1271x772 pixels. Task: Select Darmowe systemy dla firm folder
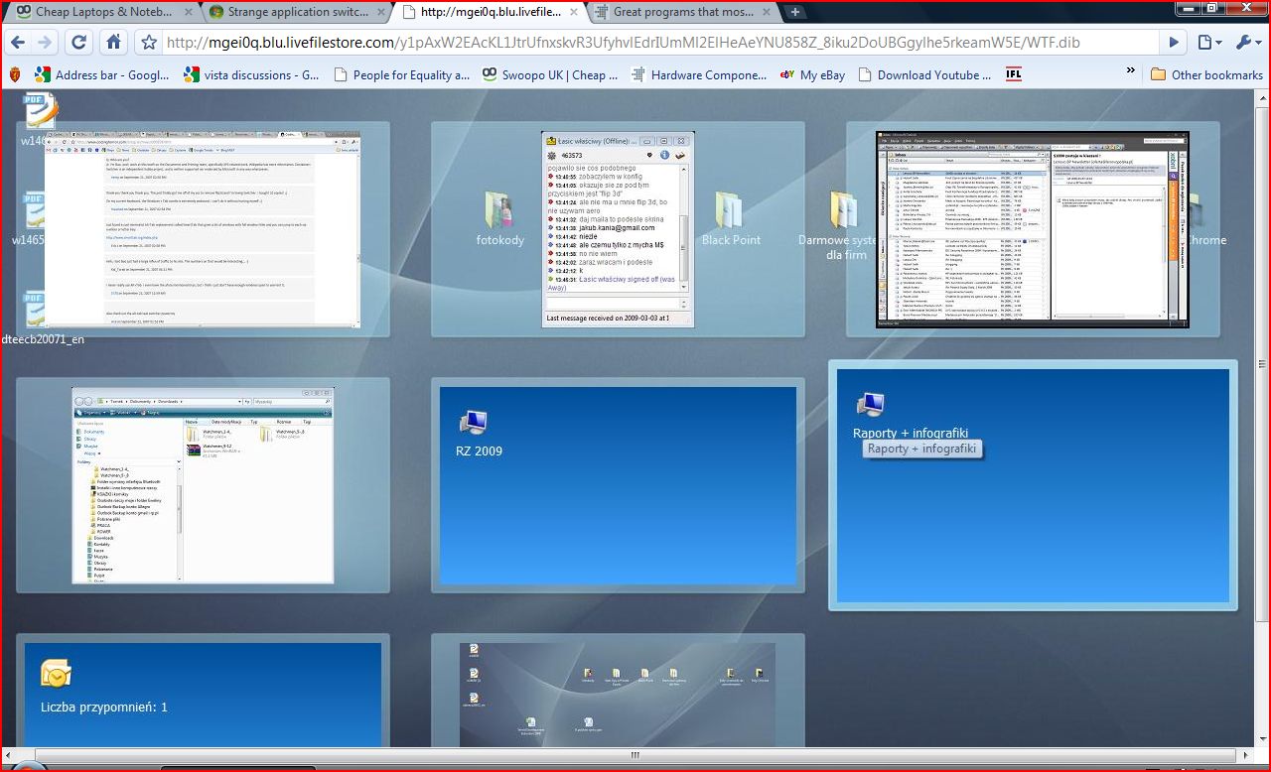(845, 209)
